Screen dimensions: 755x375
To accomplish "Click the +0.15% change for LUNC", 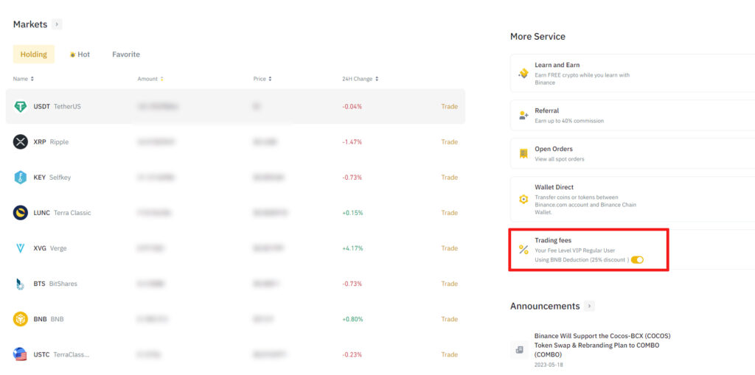I will tap(352, 213).
